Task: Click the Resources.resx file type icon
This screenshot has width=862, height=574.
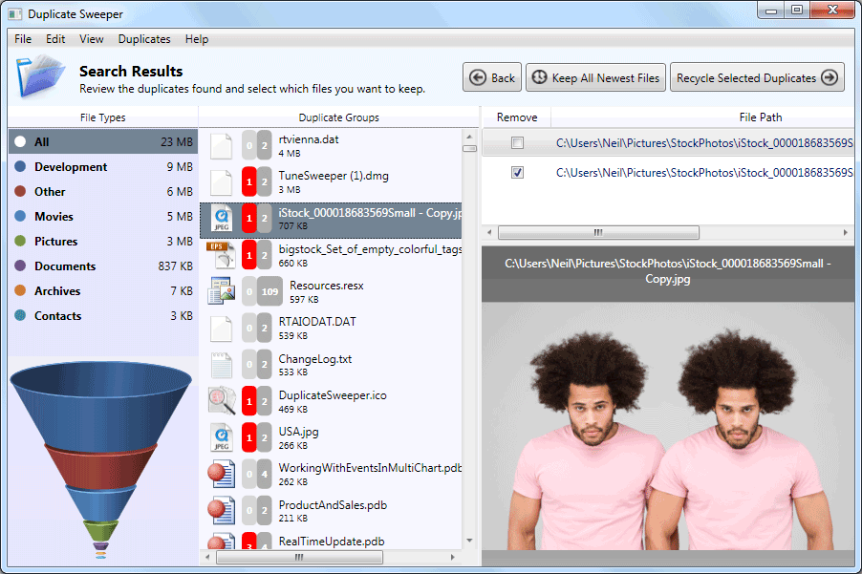Action: coord(222,290)
